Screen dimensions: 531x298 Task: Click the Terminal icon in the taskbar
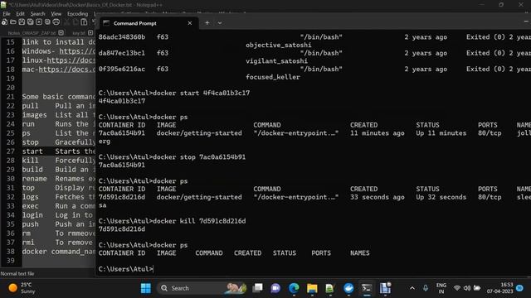tap(367, 288)
